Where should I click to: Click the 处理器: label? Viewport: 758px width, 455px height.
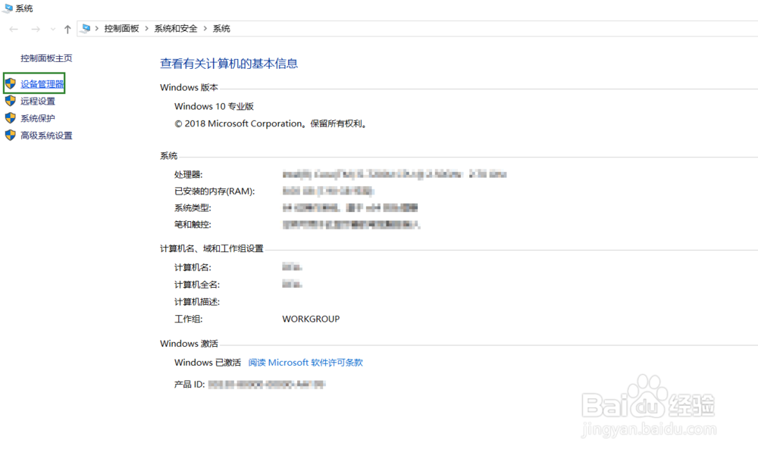tap(189, 174)
